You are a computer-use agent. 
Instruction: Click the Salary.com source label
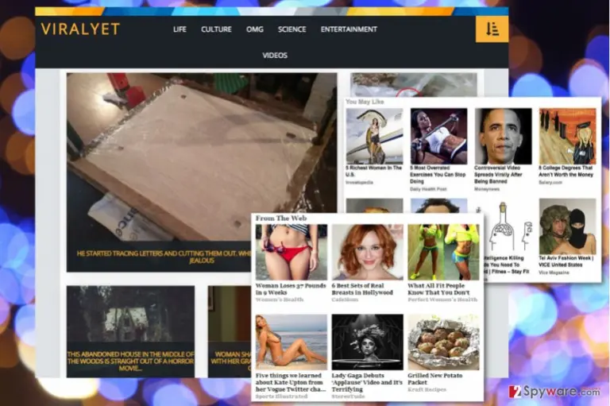[550, 182]
